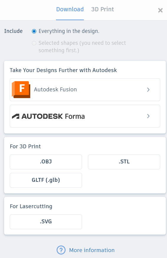Click the black Autodesk logo mark beside Forma
The image size is (167, 258).
tap(16, 116)
